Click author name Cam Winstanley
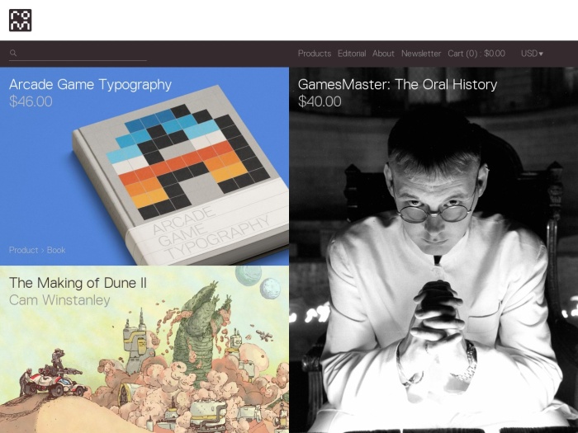Viewport: 578px width, 433px height. (59, 299)
